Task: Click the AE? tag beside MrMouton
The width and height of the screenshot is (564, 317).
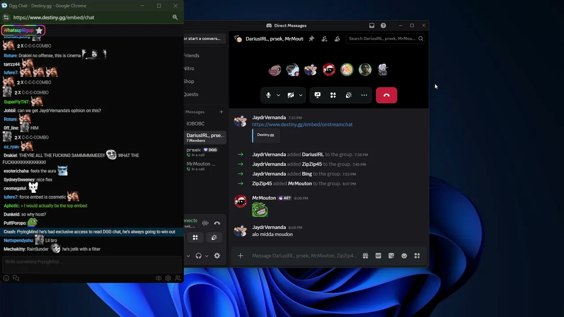Action: [x=285, y=198]
